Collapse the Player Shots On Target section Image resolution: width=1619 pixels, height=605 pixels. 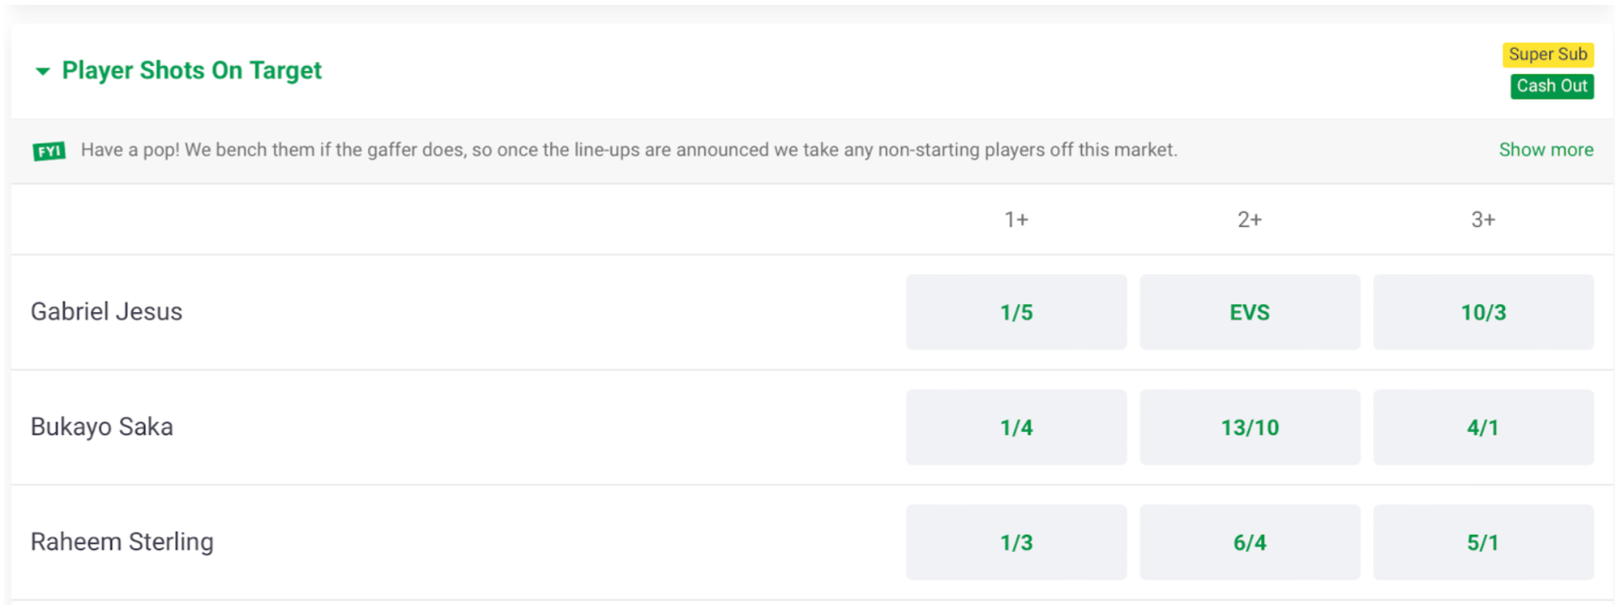coord(43,72)
